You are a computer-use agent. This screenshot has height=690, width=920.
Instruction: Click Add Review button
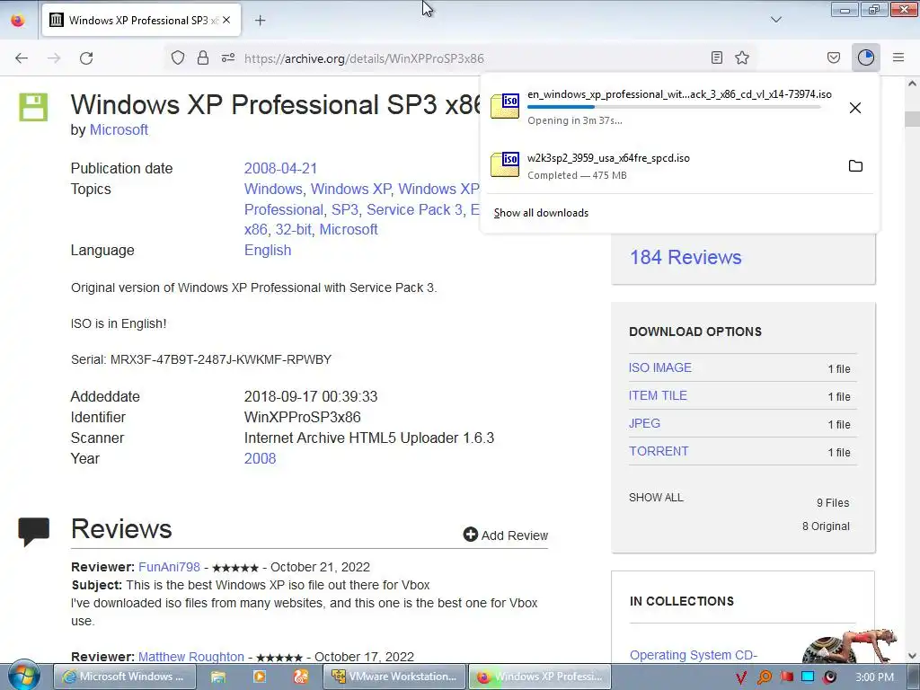coord(505,535)
